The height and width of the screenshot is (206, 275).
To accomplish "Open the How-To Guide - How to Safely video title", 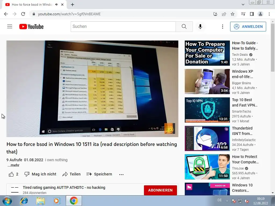I will click(245, 46).
